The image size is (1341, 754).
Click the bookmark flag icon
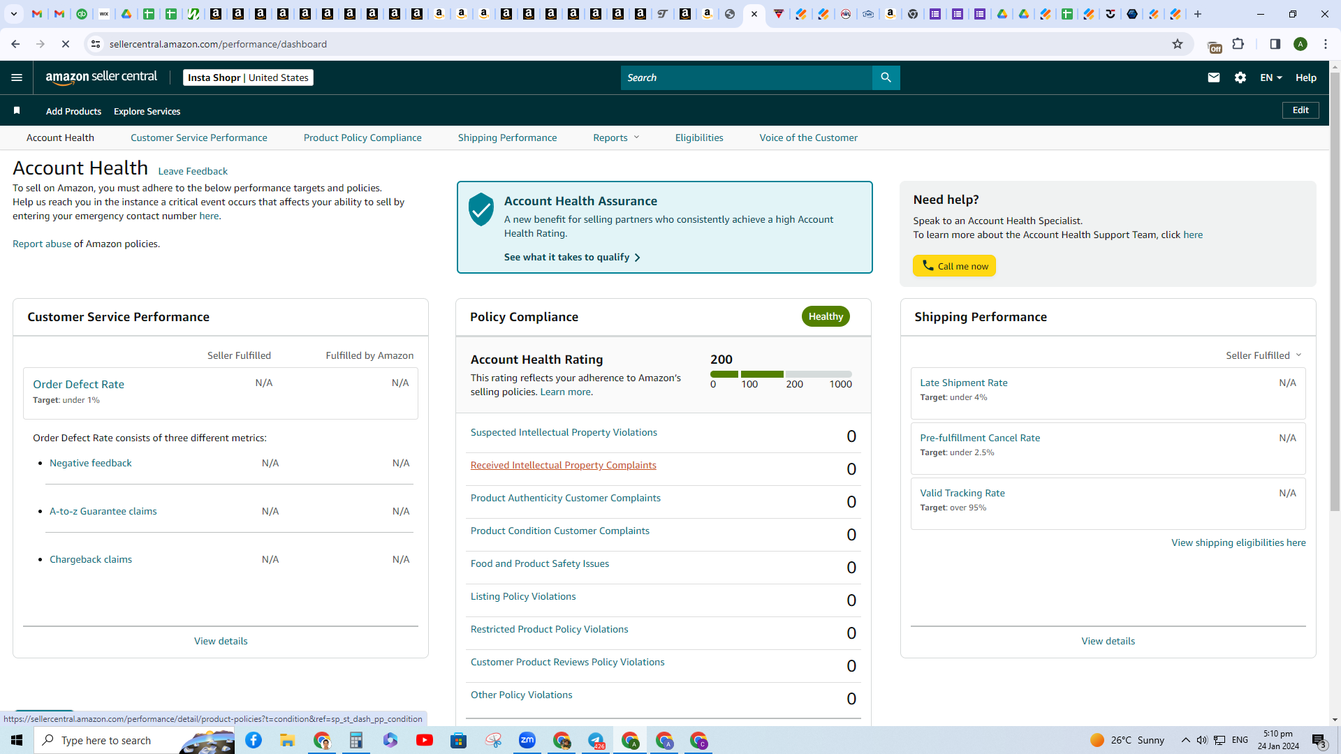(x=17, y=110)
